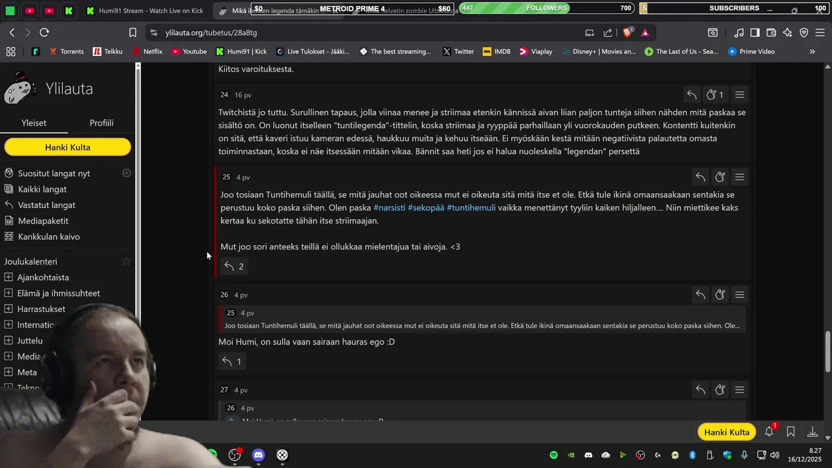Open Mediapaketit
This screenshot has width=832, height=468.
pos(43,221)
